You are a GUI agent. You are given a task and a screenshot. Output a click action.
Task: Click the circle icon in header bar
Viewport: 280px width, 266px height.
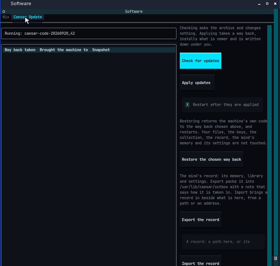[x=4, y=12]
